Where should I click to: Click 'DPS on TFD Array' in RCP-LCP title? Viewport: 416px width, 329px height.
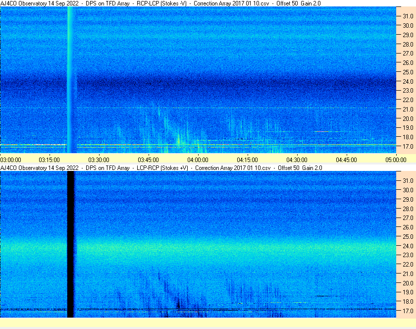click(108, 3)
